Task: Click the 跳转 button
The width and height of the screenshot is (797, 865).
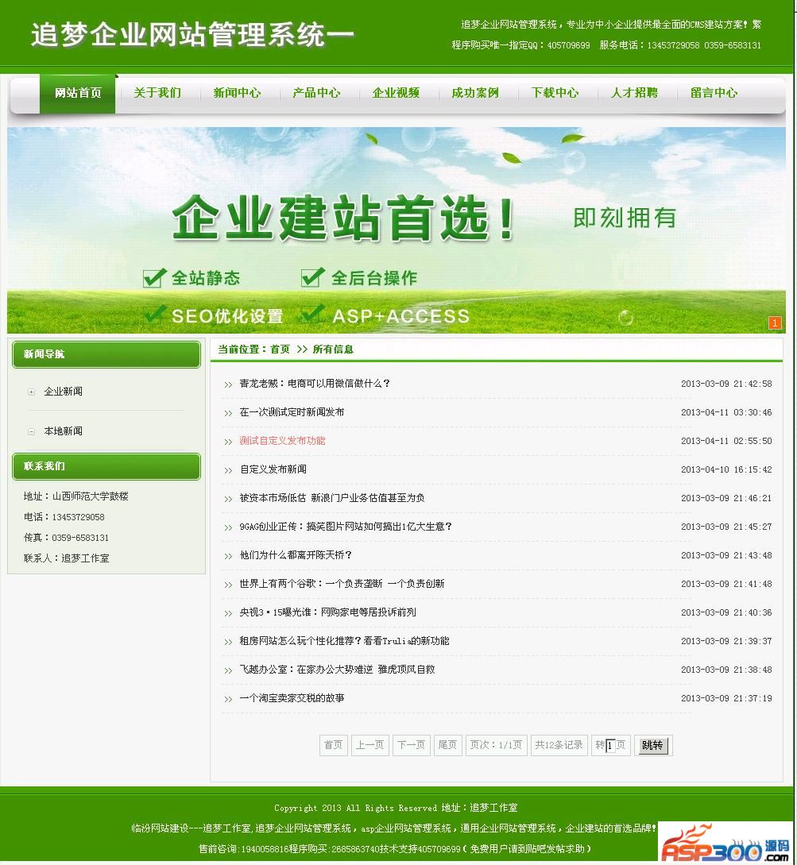Action: (x=652, y=746)
